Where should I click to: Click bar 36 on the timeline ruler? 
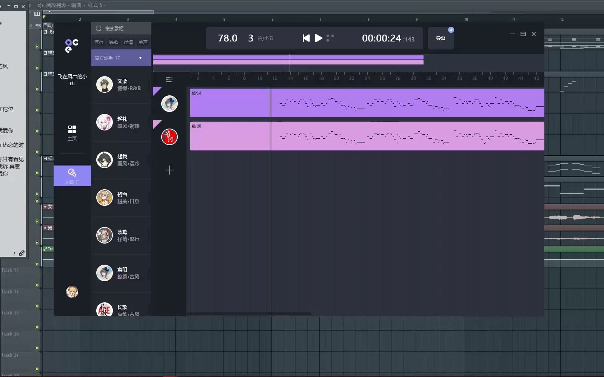[459, 78]
